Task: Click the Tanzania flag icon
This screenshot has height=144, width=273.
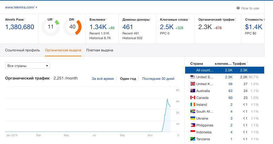Action: [193, 139]
